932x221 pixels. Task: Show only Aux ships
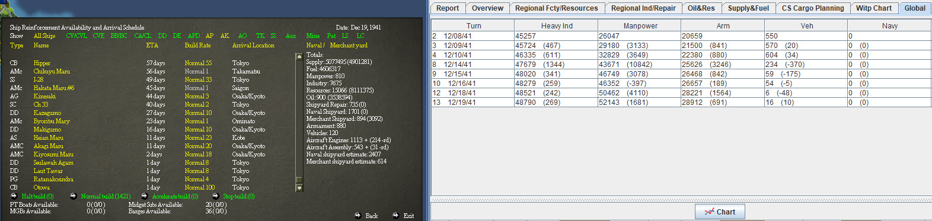291,36
